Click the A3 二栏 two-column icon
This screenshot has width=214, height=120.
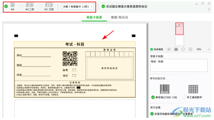pyautogui.click(x=30, y=5)
